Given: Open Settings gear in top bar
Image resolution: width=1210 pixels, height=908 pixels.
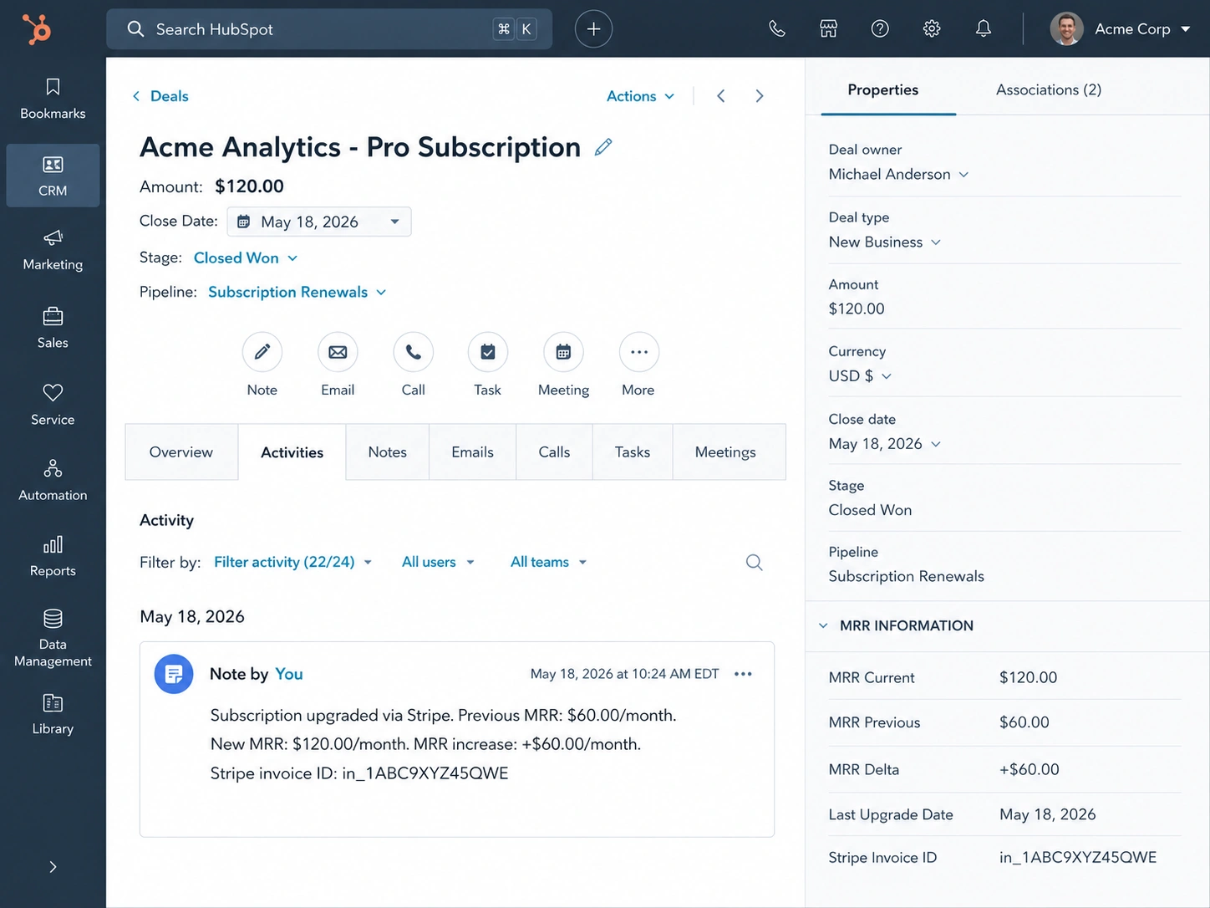Looking at the screenshot, I should pos(932,29).
